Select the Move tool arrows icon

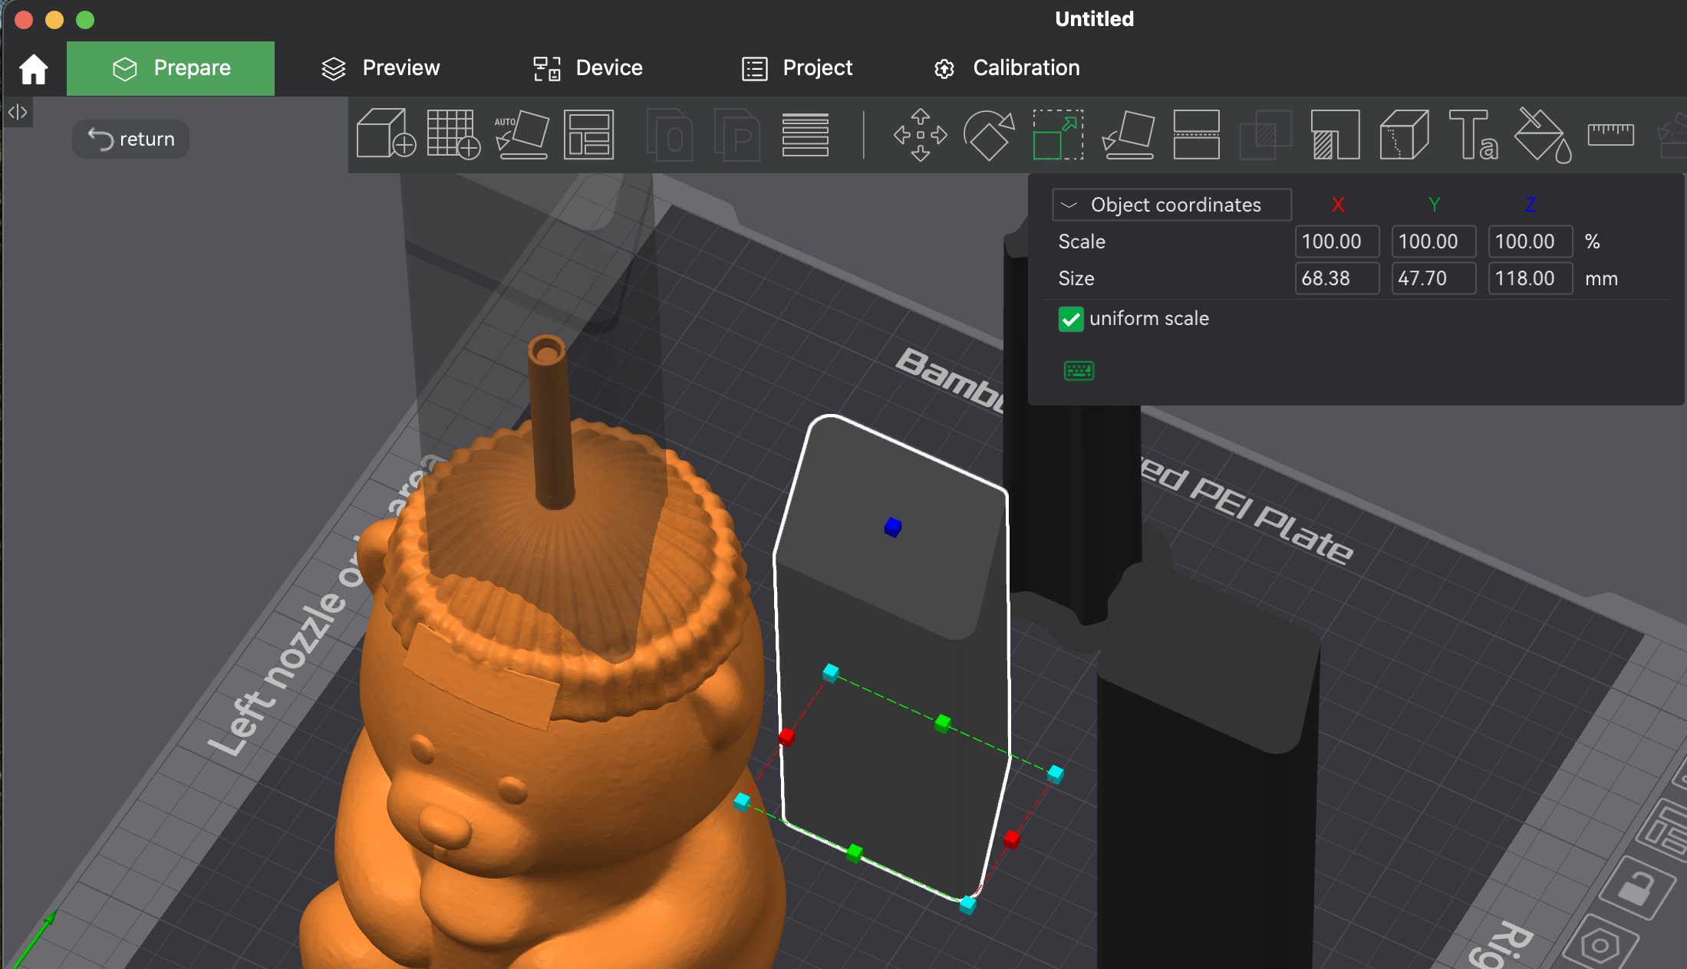coord(921,135)
